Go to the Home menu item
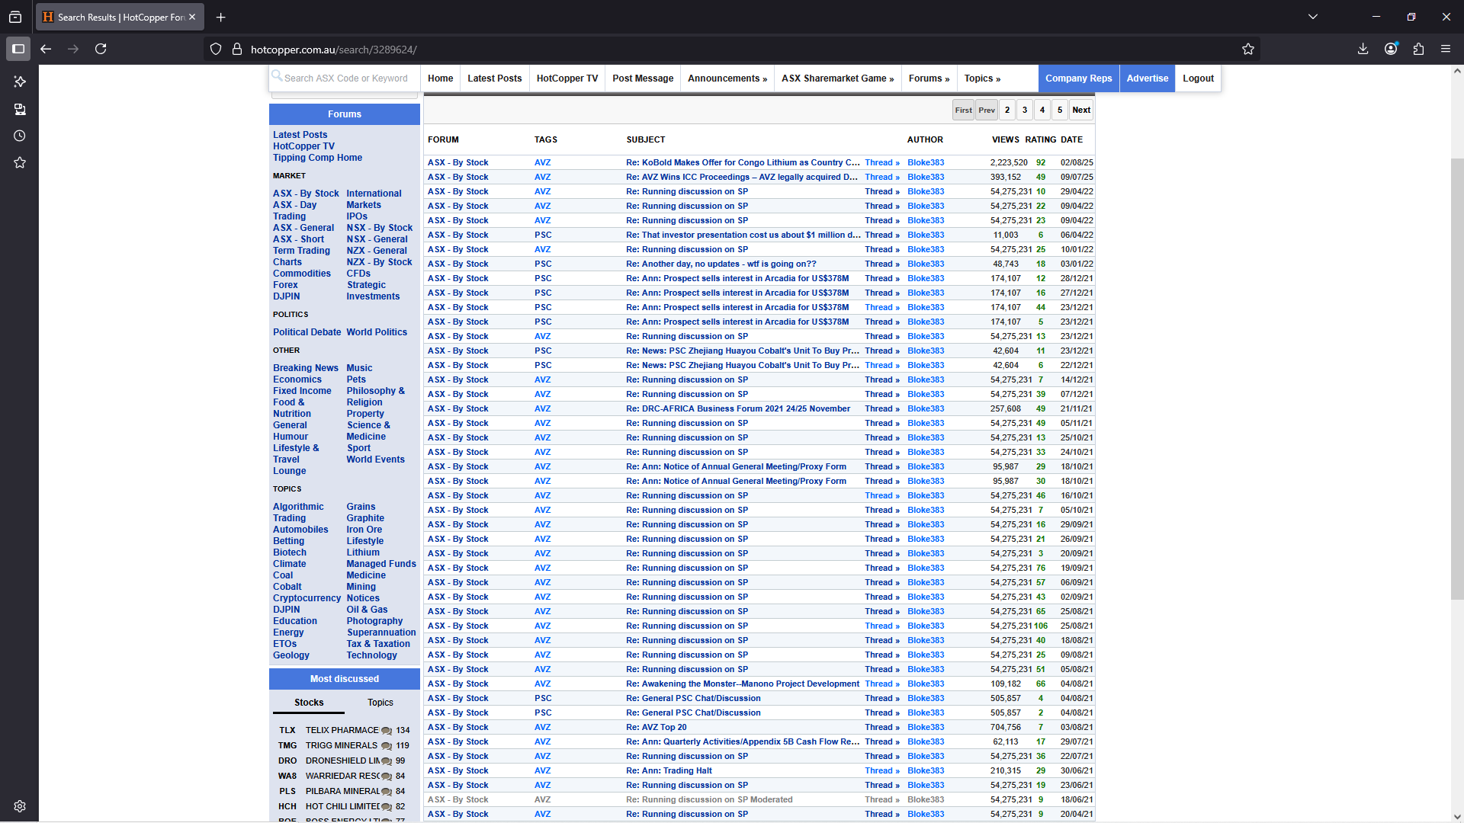 (x=440, y=78)
